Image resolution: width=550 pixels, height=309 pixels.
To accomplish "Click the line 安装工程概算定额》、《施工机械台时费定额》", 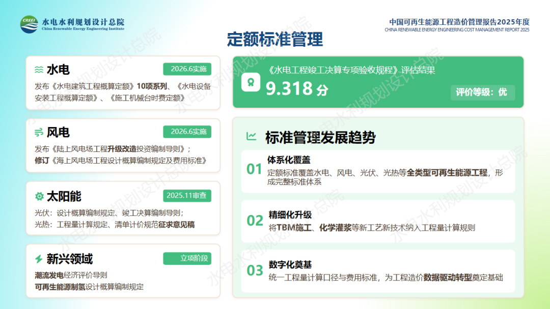I will [x=109, y=98].
